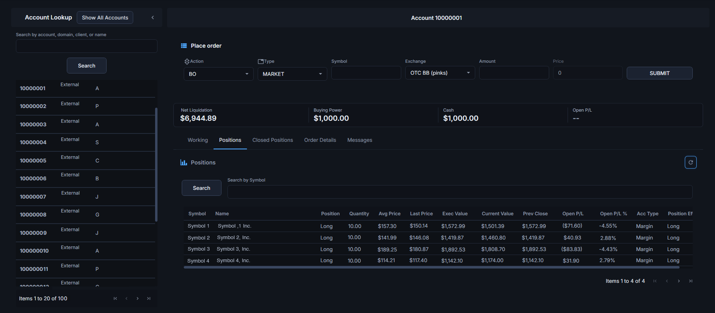Open the Closed Positions tab
The image size is (715, 313).
(273, 140)
